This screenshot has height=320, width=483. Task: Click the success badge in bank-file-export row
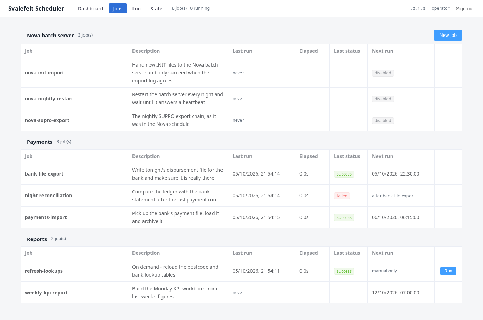[x=344, y=174]
